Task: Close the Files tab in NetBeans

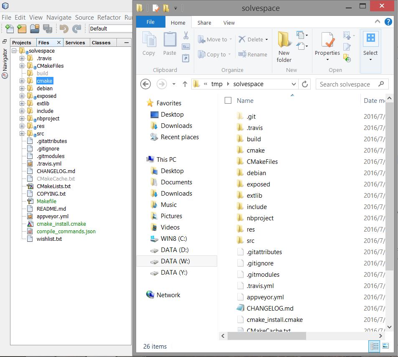Action: 58,43
